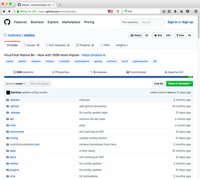Open the Clone or download dropdown

(x=180, y=84)
